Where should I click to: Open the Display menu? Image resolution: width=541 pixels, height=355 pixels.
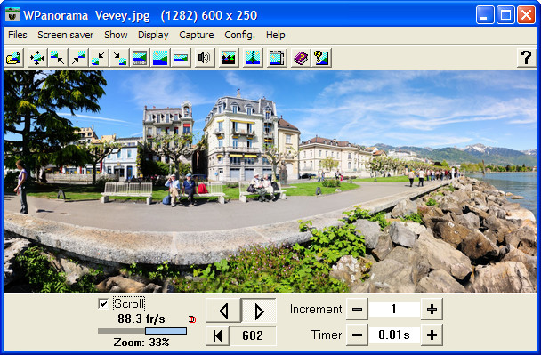pos(153,36)
